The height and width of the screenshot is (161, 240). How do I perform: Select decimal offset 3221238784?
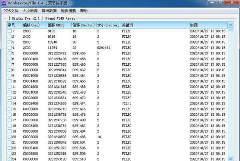pyautogui.click(x=57, y=126)
